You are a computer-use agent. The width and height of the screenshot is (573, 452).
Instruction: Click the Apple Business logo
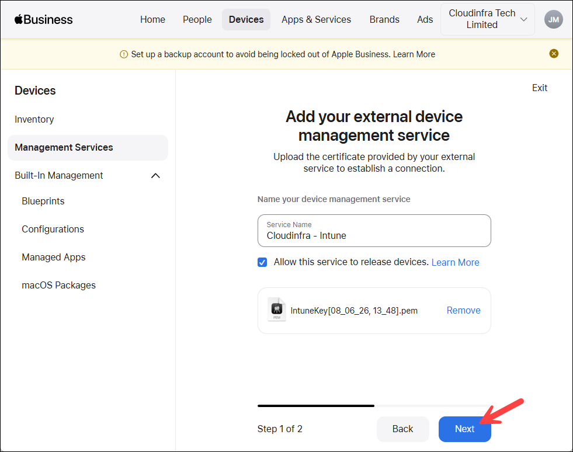click(43, 19)
